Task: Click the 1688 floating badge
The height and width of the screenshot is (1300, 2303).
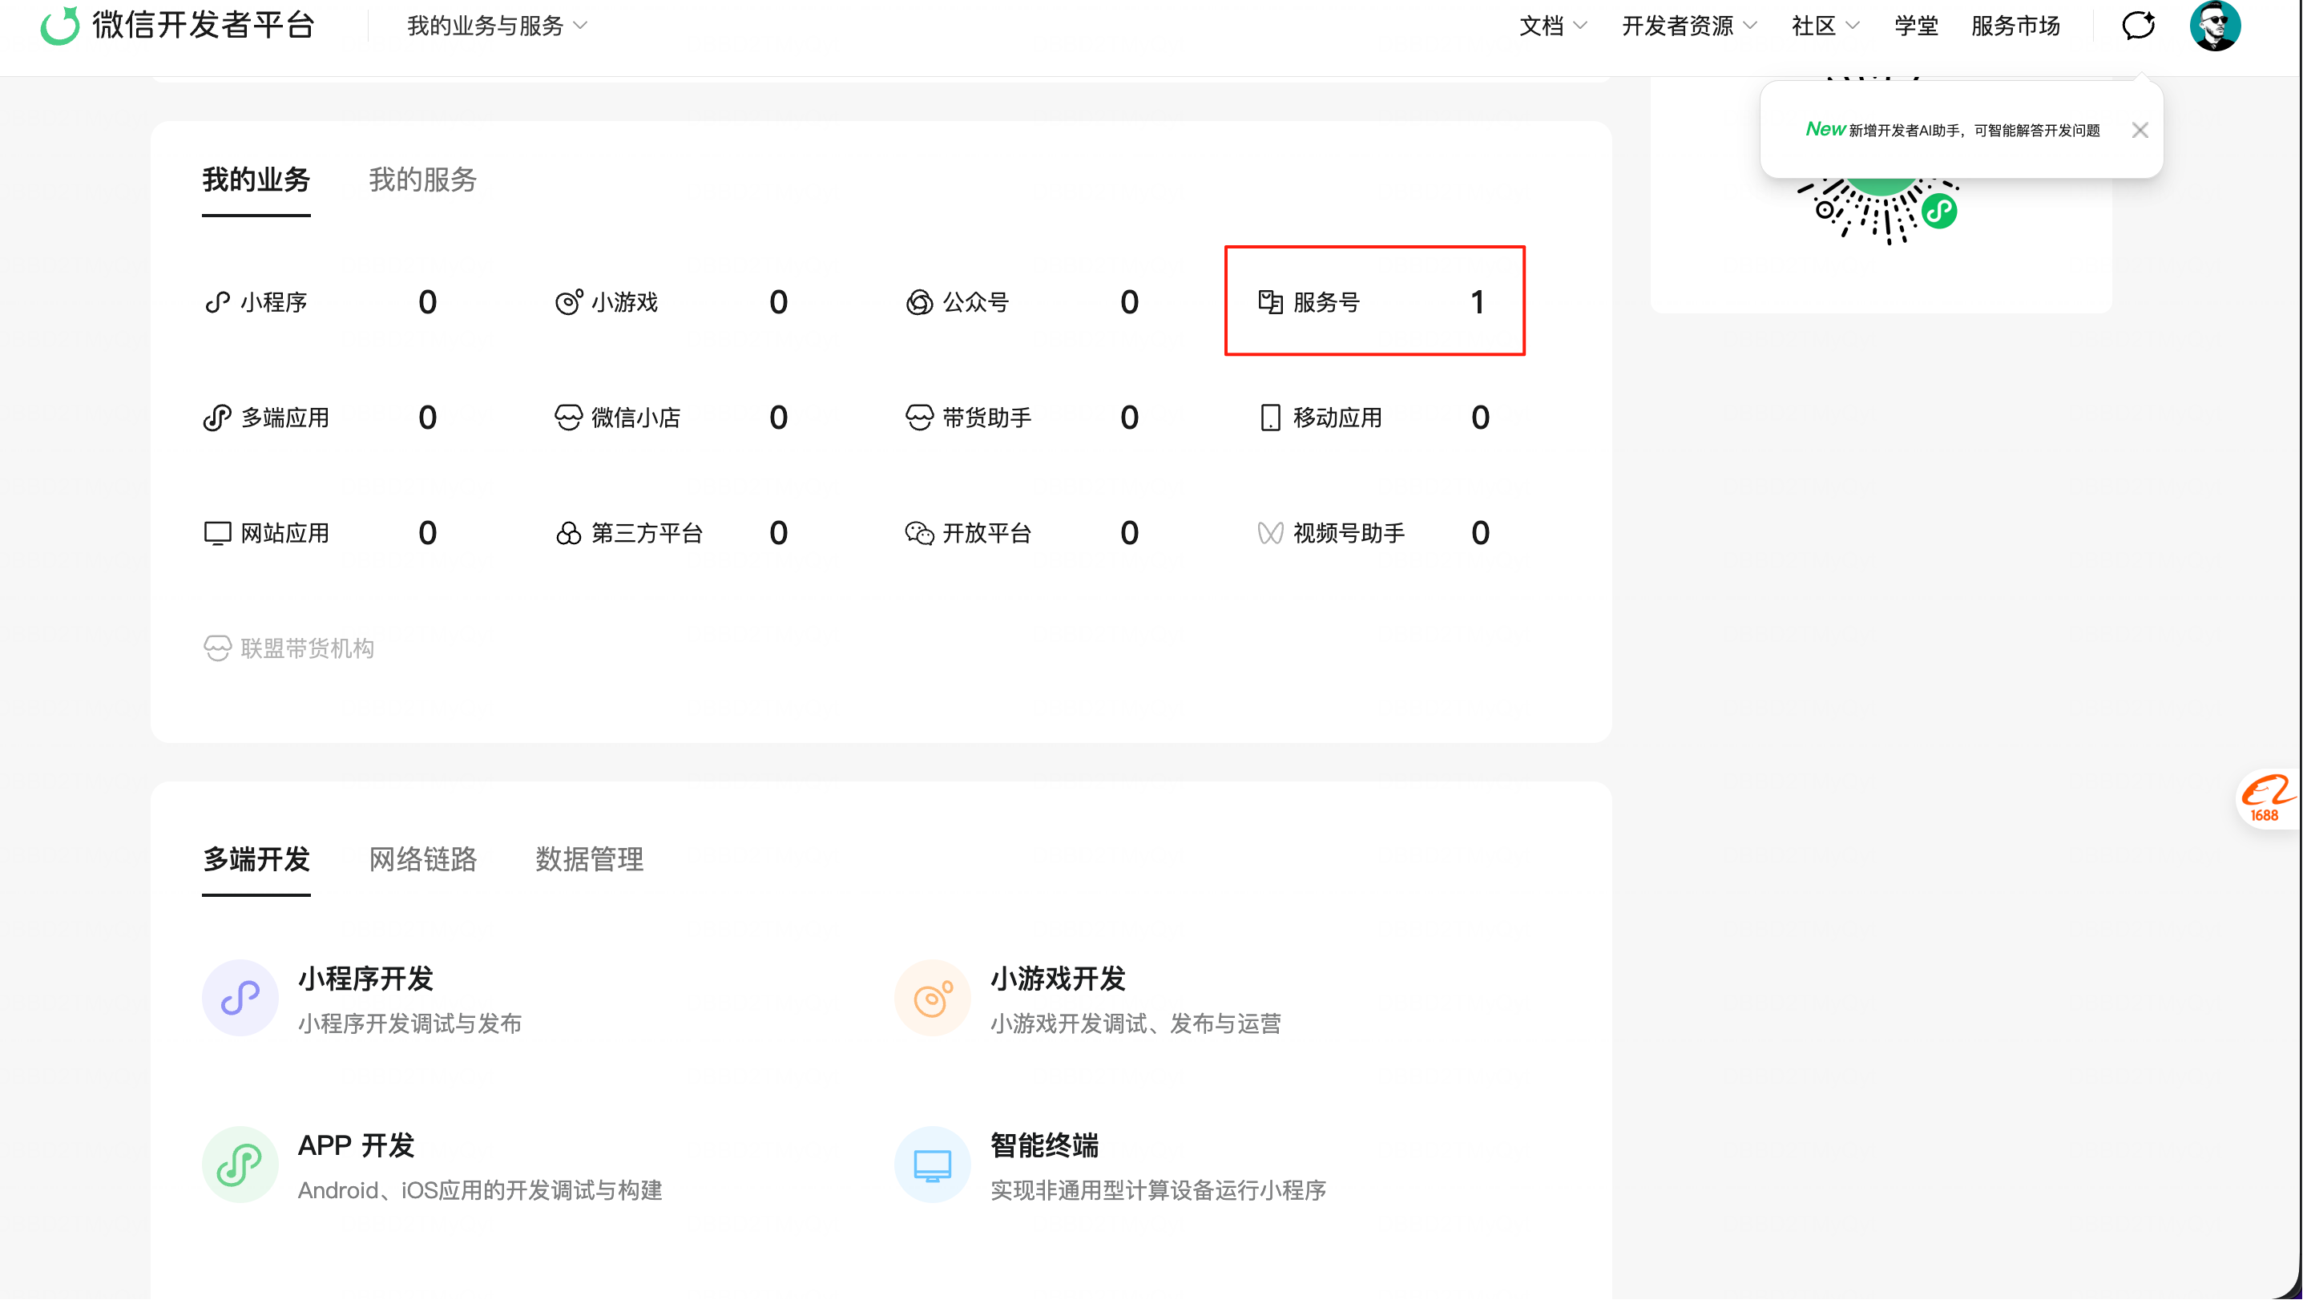Action: pos(2267,798)
